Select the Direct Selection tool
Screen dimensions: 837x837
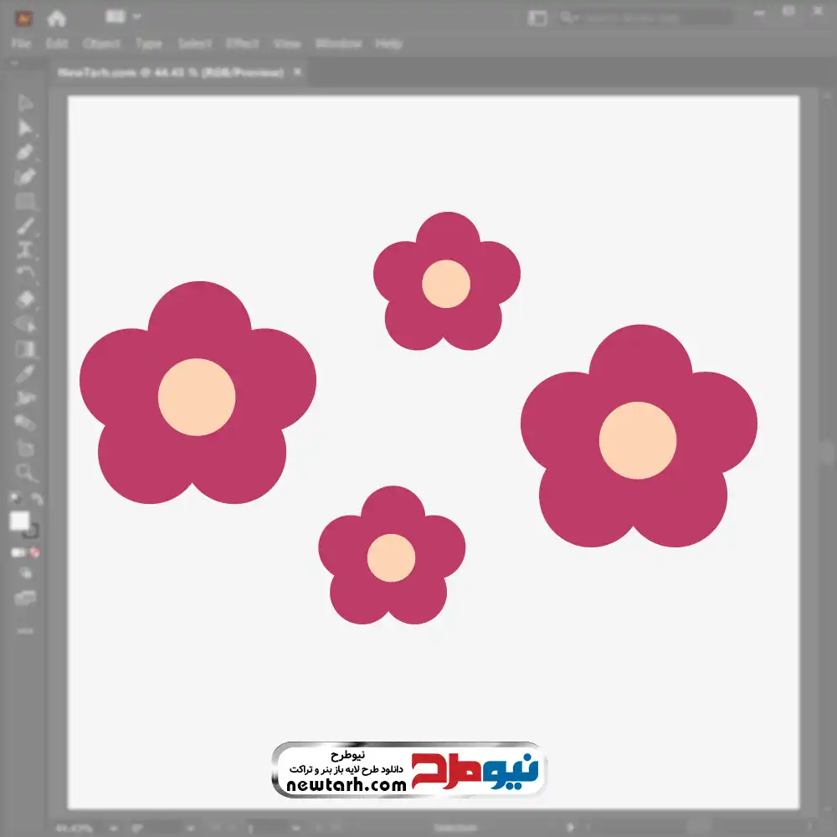click(25, 128)
